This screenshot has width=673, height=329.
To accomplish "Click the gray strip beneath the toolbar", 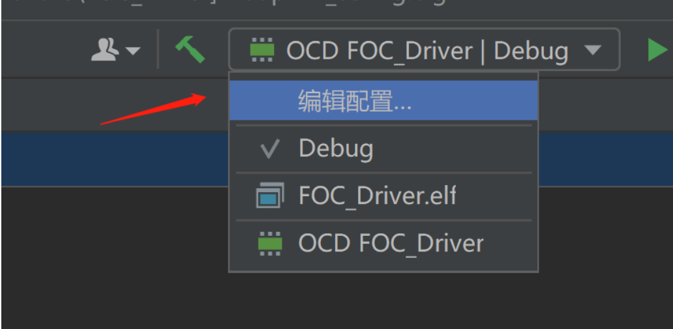I will pyautogui.click(x=115, y=105).
